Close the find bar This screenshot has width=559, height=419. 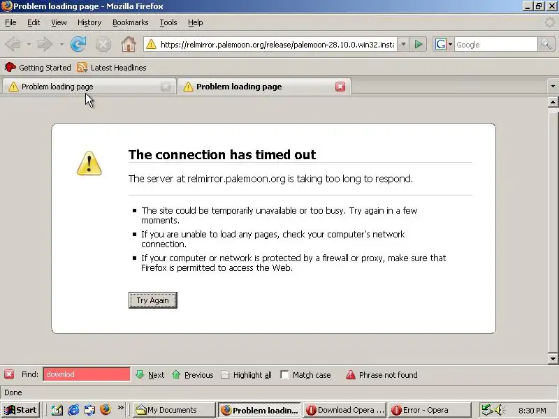pyautogui.click(x=9, y=374)
